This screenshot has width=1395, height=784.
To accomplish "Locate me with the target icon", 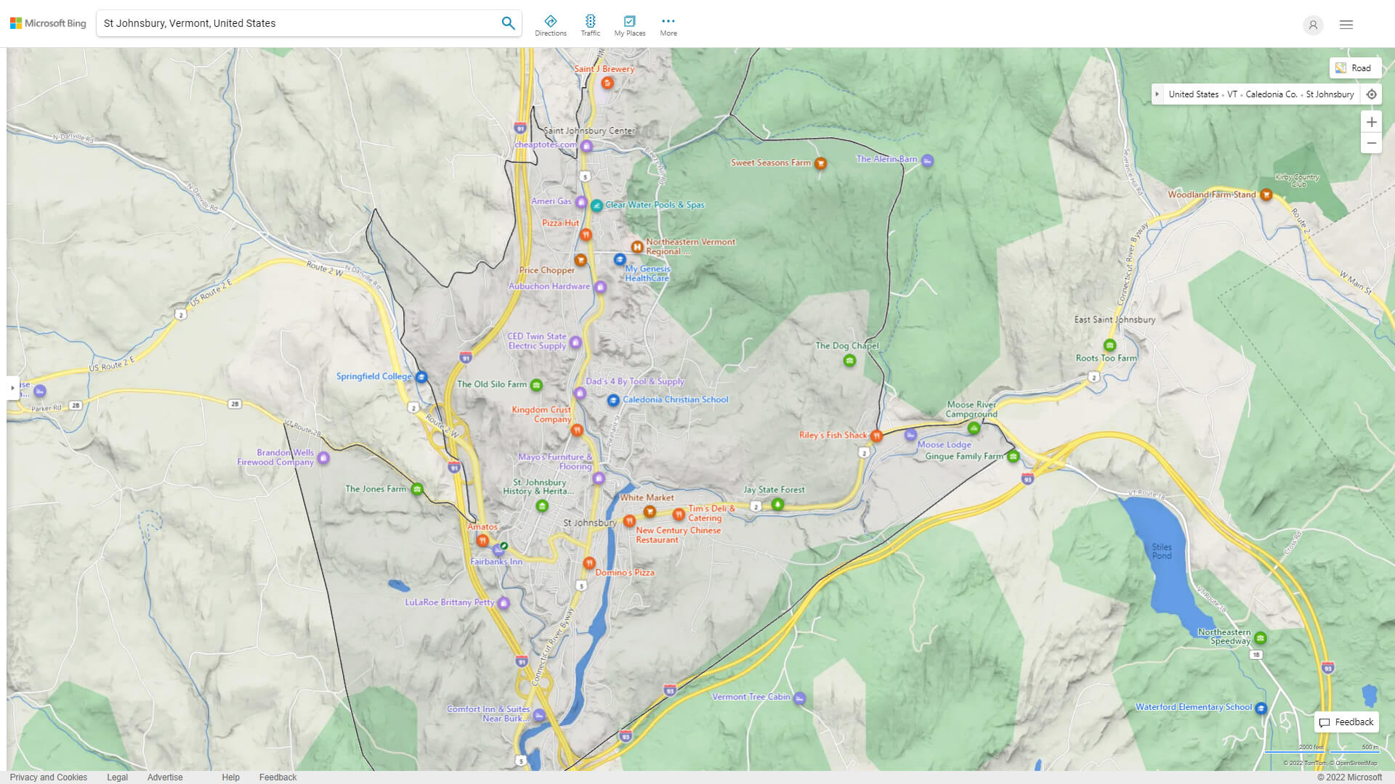I will (x=1371, y=94).
